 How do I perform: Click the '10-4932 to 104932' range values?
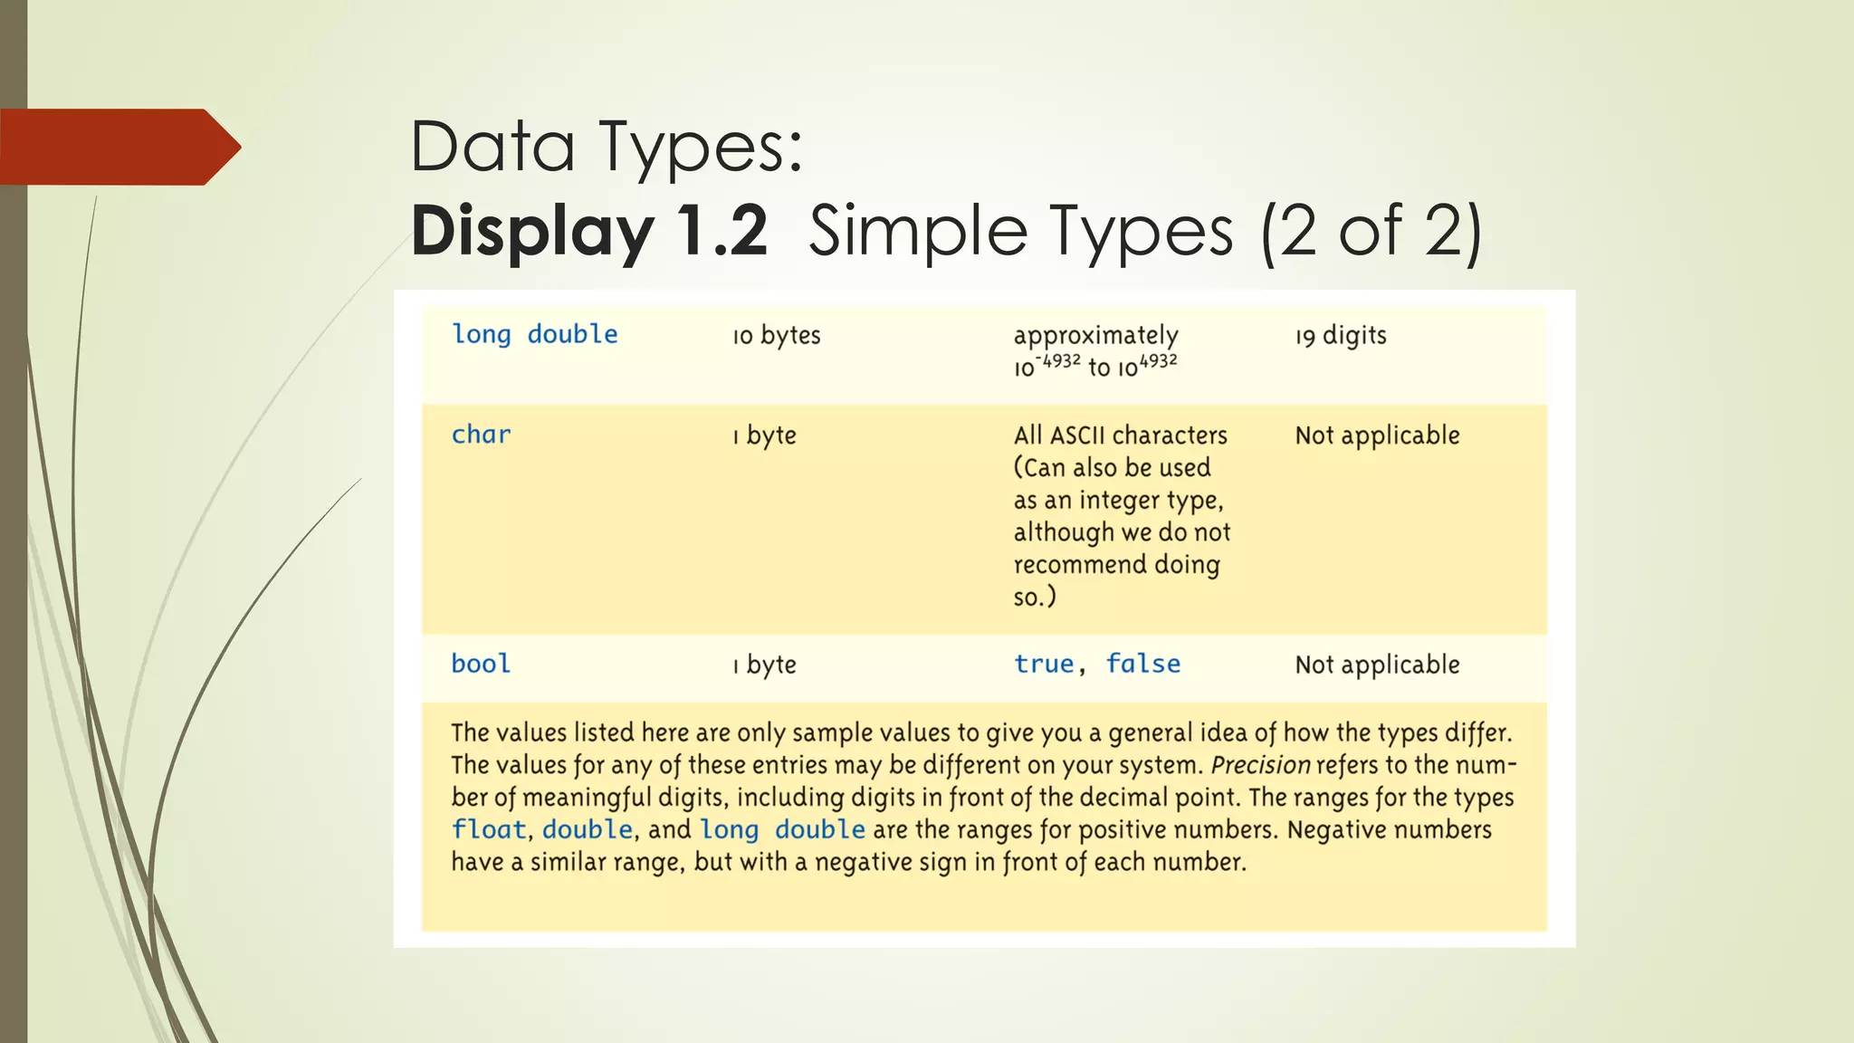[x=1095, y=366]
